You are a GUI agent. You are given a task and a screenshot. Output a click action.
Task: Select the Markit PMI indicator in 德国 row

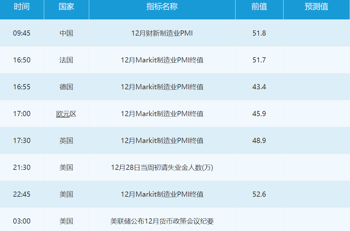point(162,87)
